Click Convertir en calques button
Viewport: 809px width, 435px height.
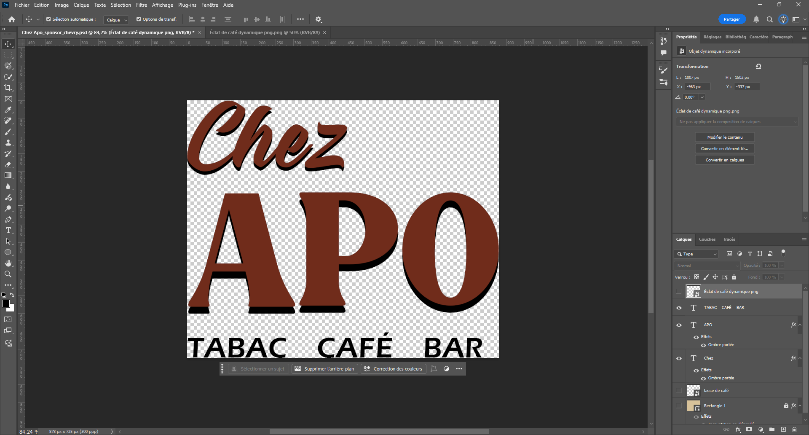coord(725,160)
